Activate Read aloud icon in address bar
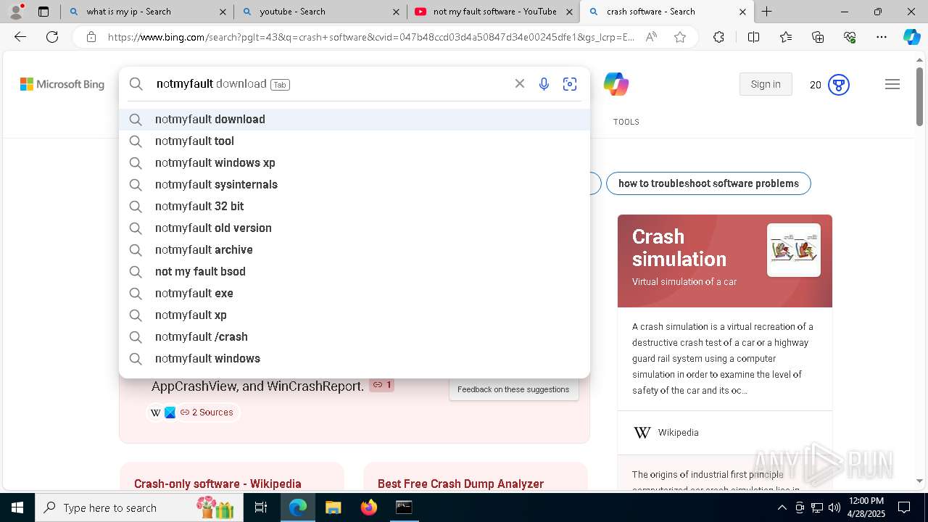 coord(651,37)
